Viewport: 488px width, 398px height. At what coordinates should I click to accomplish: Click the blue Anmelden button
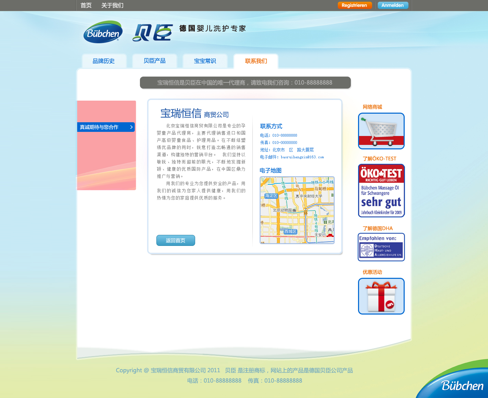[393, 5]
